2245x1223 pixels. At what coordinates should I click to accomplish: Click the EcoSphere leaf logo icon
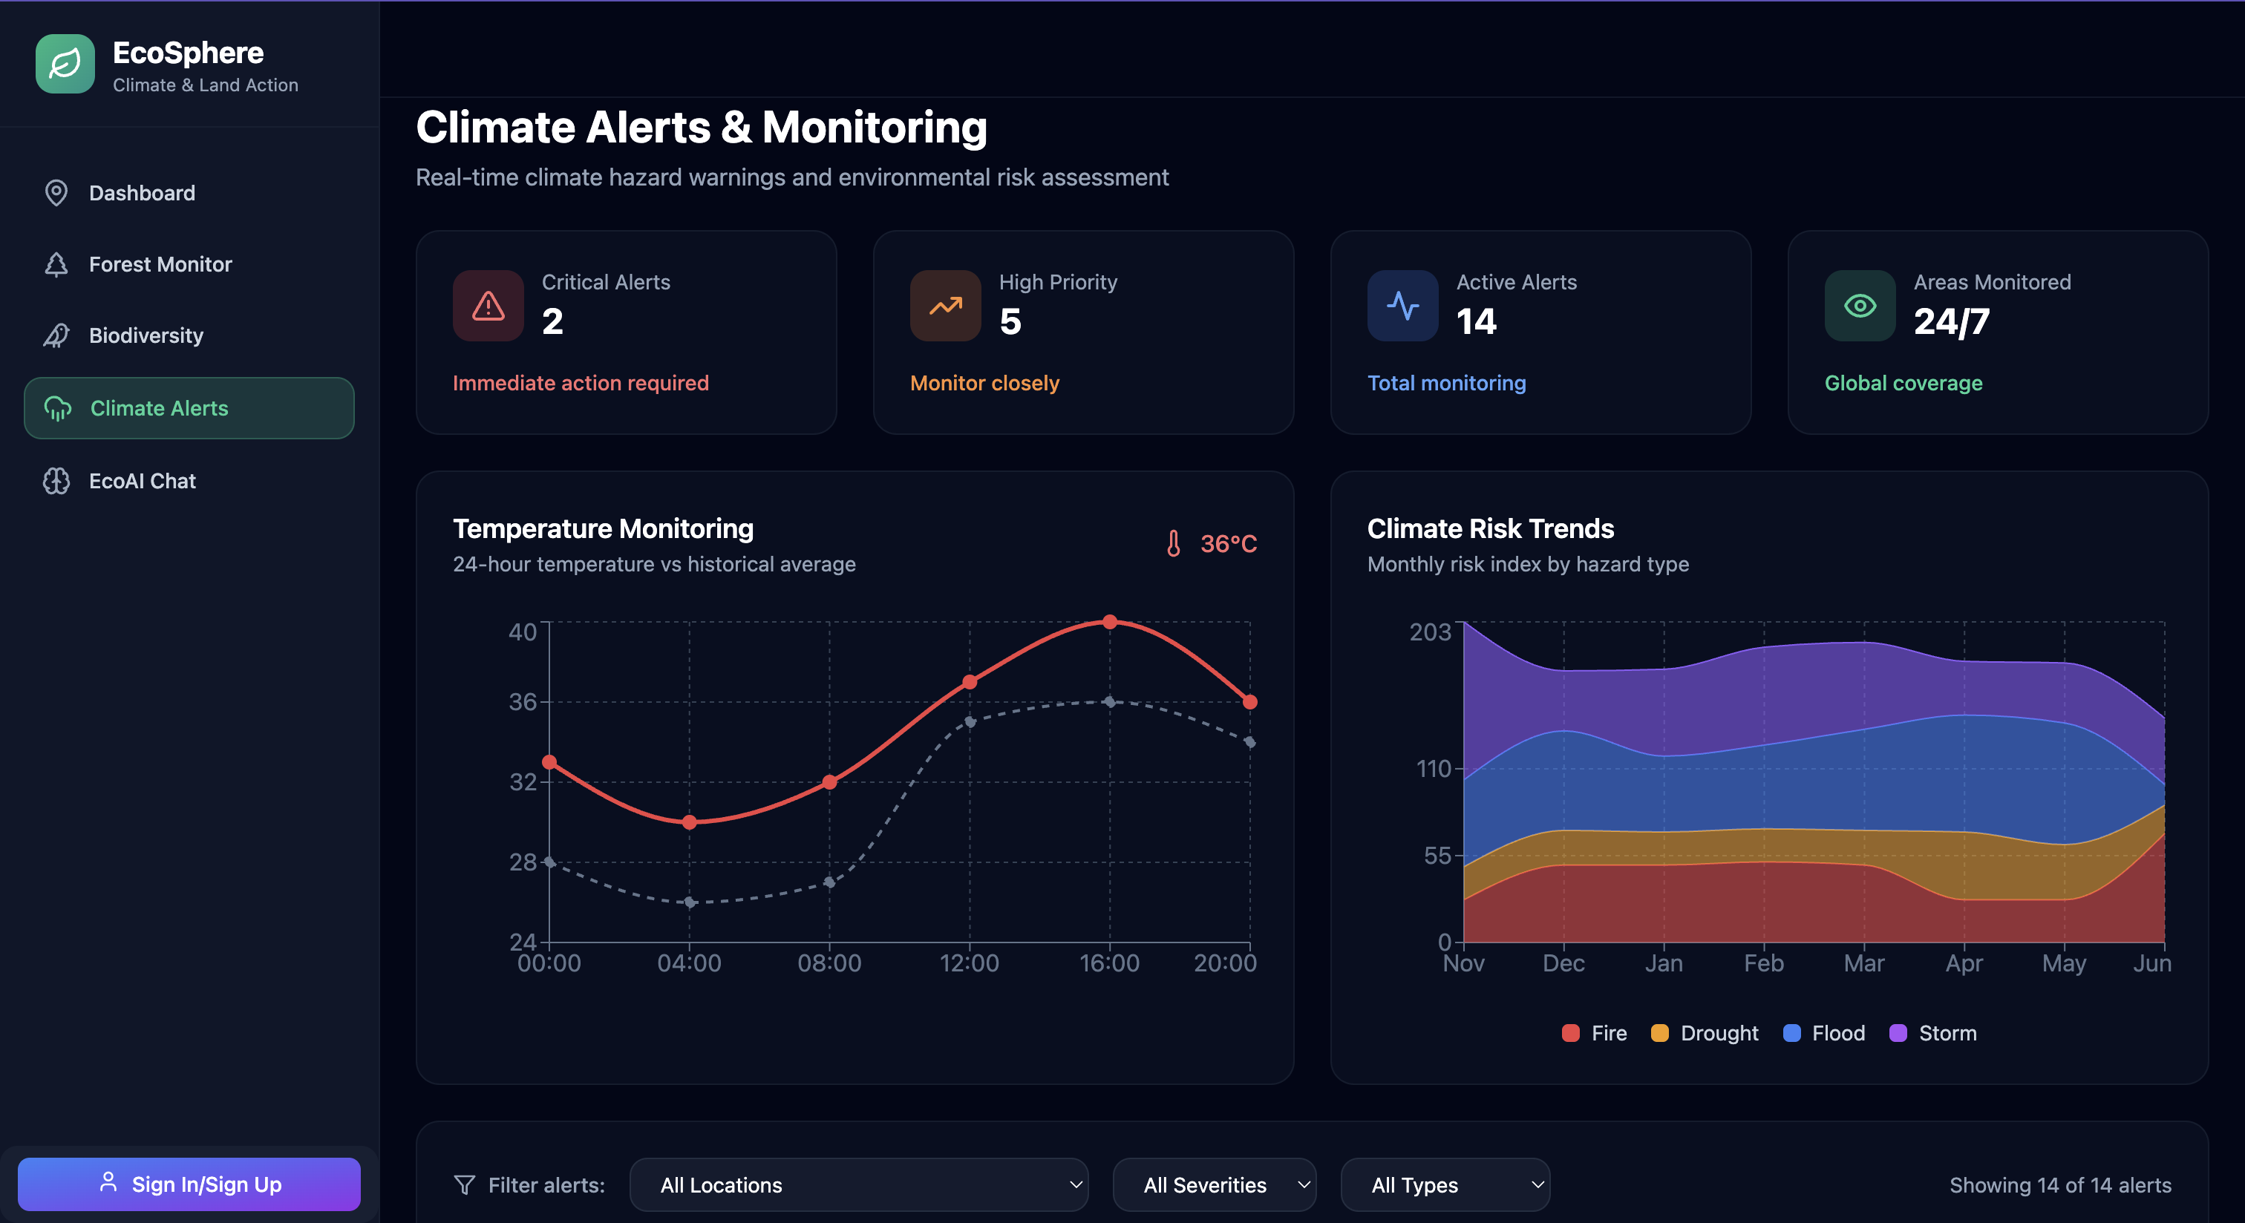click(65, 64)
